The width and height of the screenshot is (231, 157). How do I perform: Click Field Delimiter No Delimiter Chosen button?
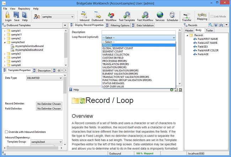(x=49, y=109)
